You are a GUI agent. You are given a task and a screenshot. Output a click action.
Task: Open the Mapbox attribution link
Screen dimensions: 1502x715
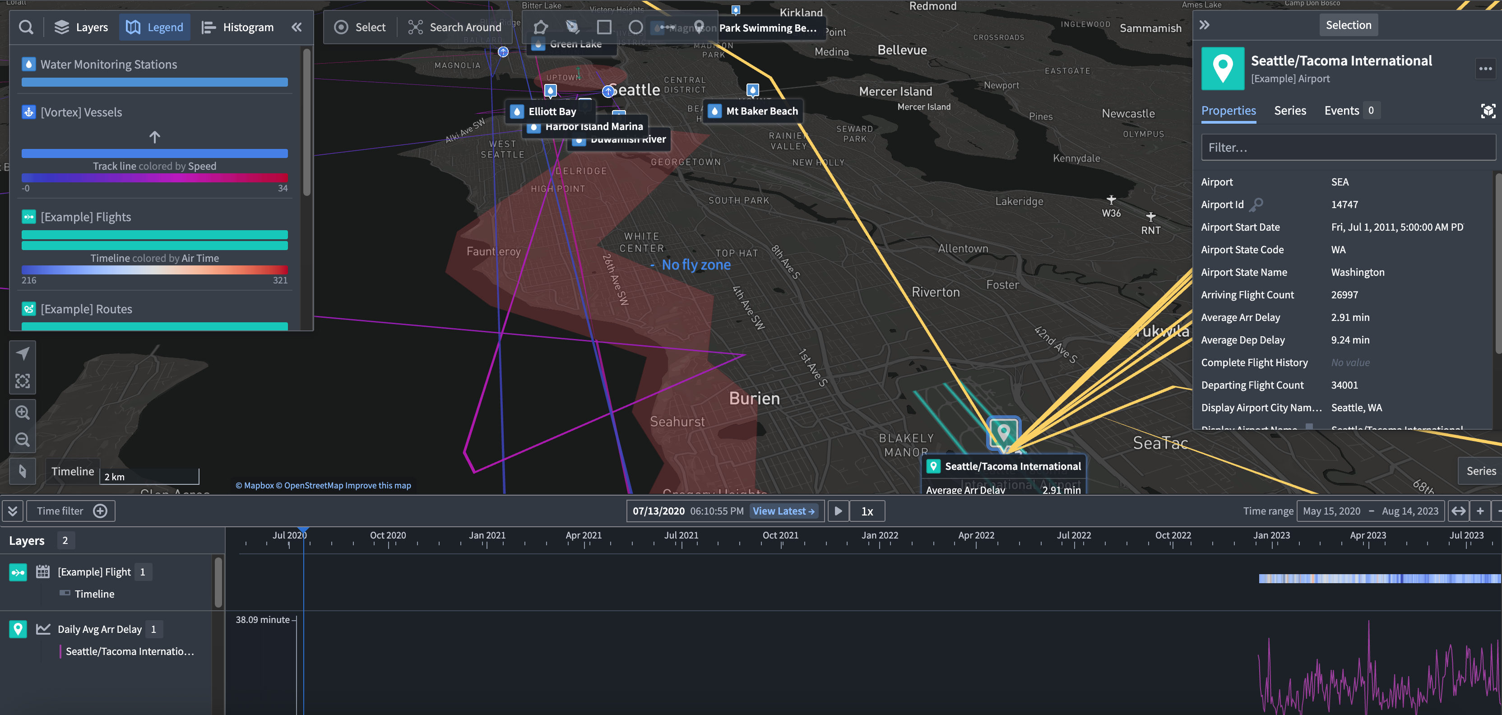(254, 486)
